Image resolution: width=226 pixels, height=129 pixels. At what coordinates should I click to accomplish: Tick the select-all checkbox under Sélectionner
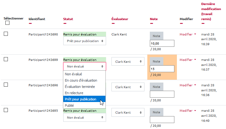click(x=8, y=23)
